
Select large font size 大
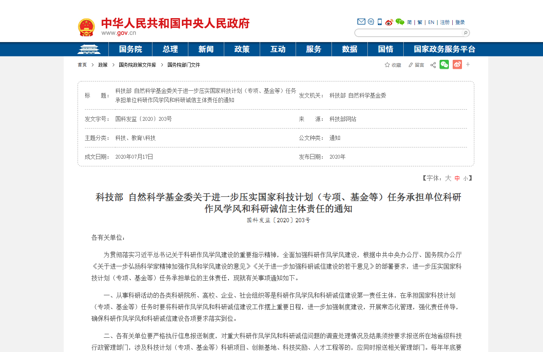coord(448,178)
